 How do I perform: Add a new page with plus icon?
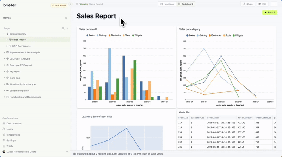[67, 28]
